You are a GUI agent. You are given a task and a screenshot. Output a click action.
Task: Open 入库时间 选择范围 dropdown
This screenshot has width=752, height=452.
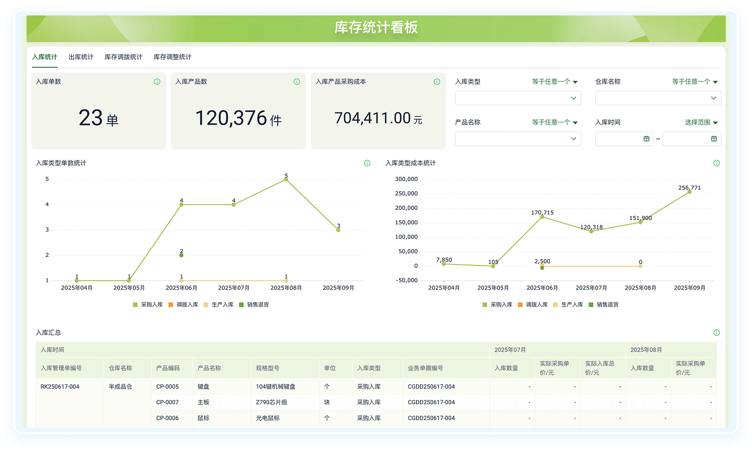(x=702, y=122)
